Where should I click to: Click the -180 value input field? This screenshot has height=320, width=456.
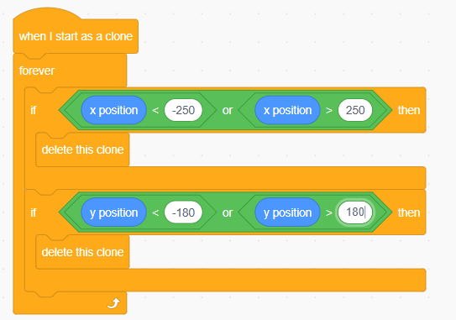[183, 212]
